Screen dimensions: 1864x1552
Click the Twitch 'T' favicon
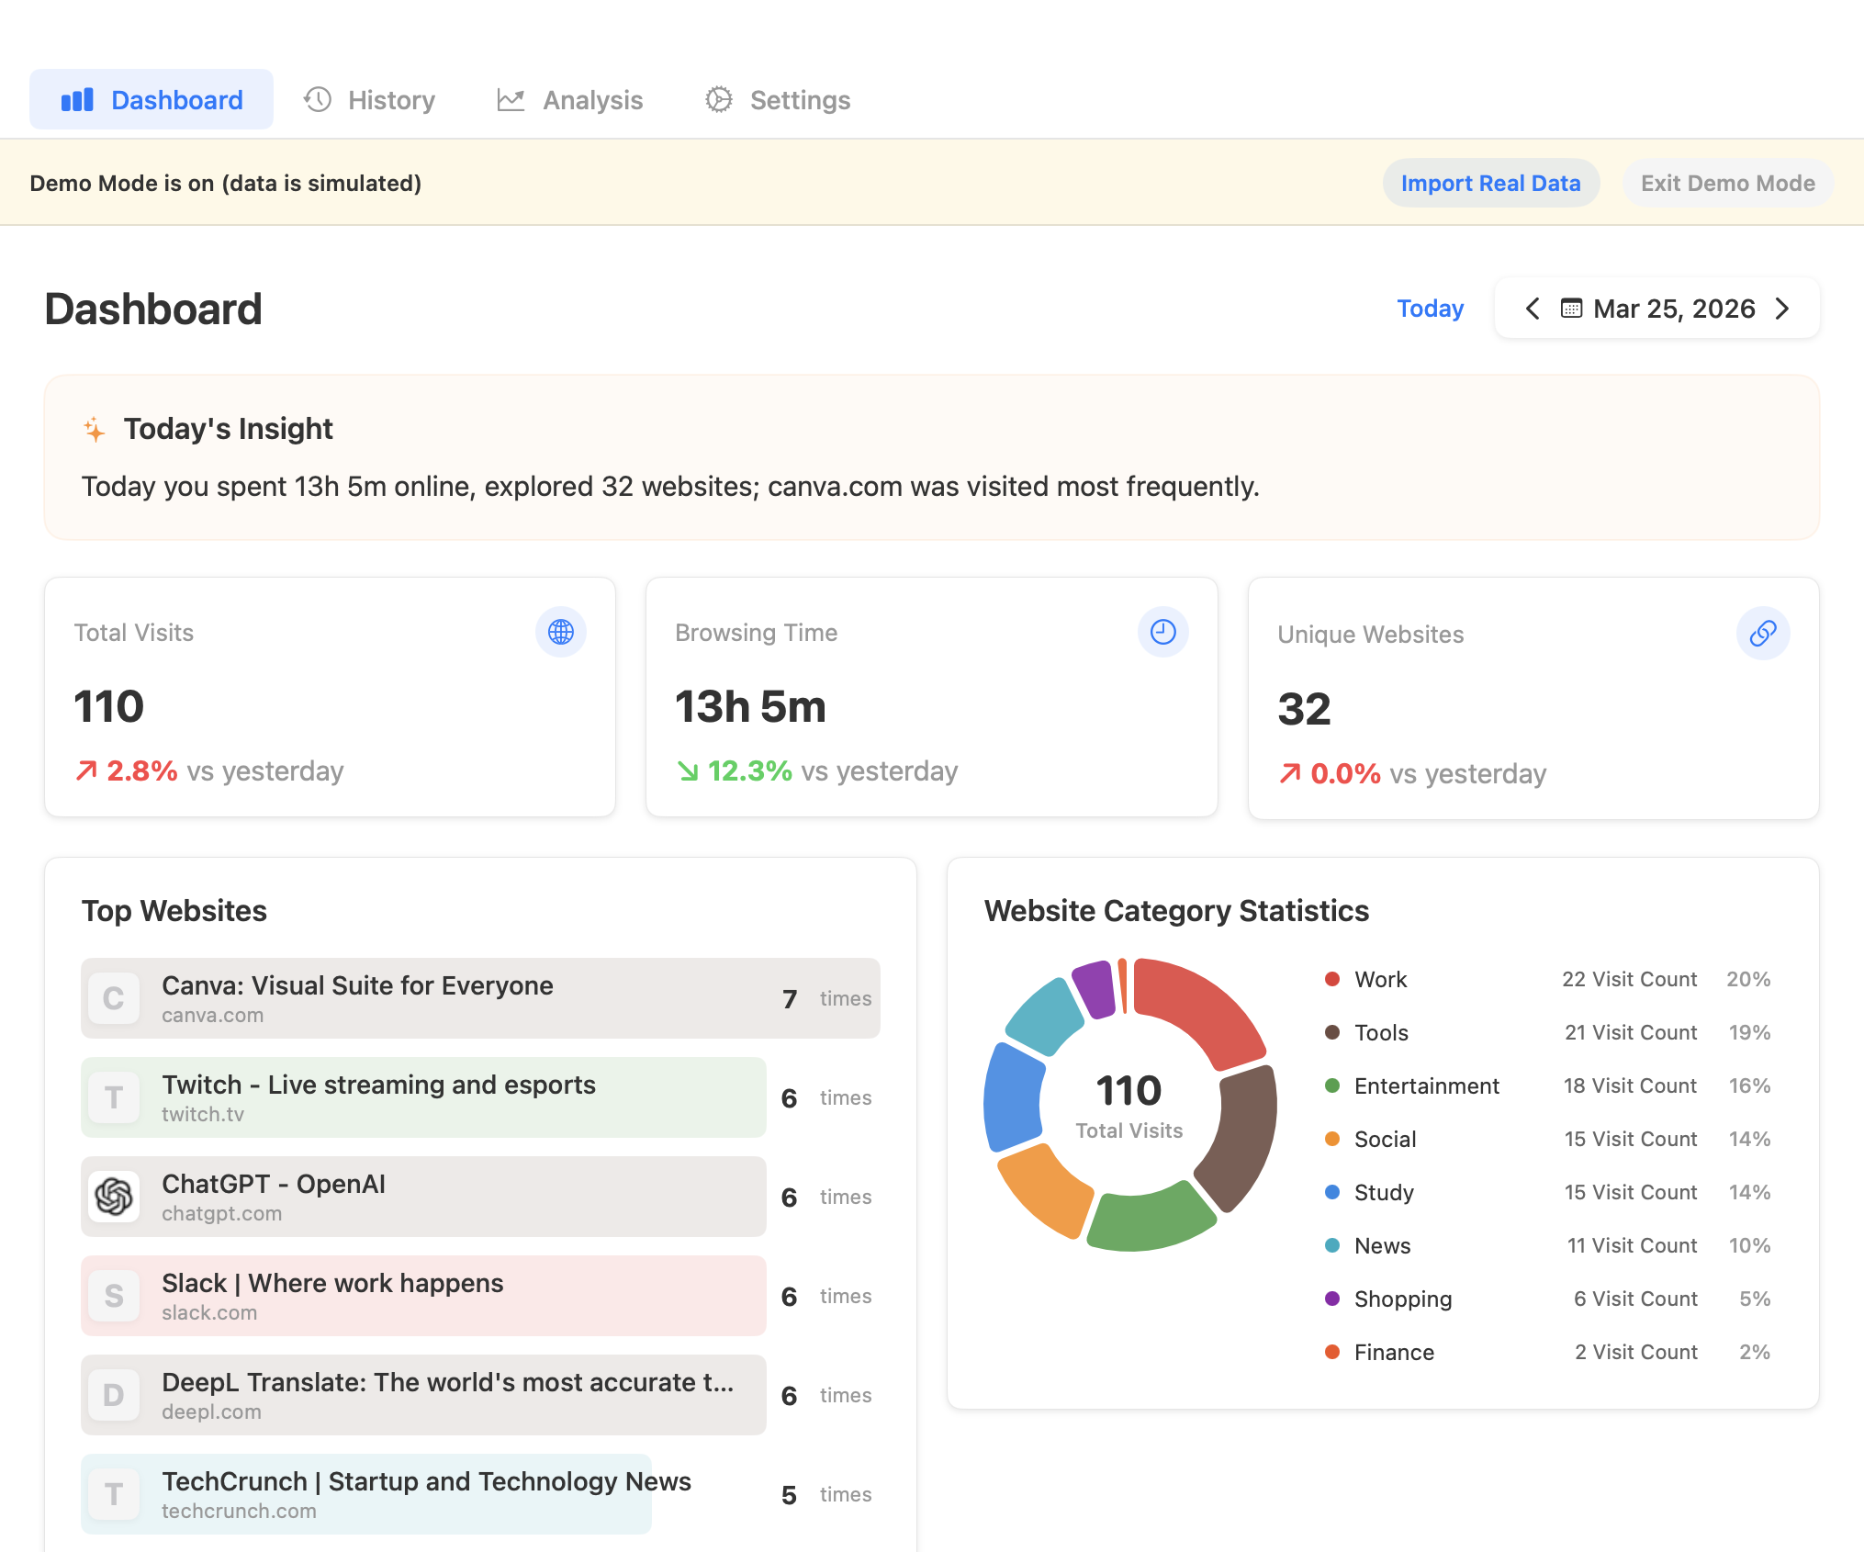click(x=114, y=1097)
